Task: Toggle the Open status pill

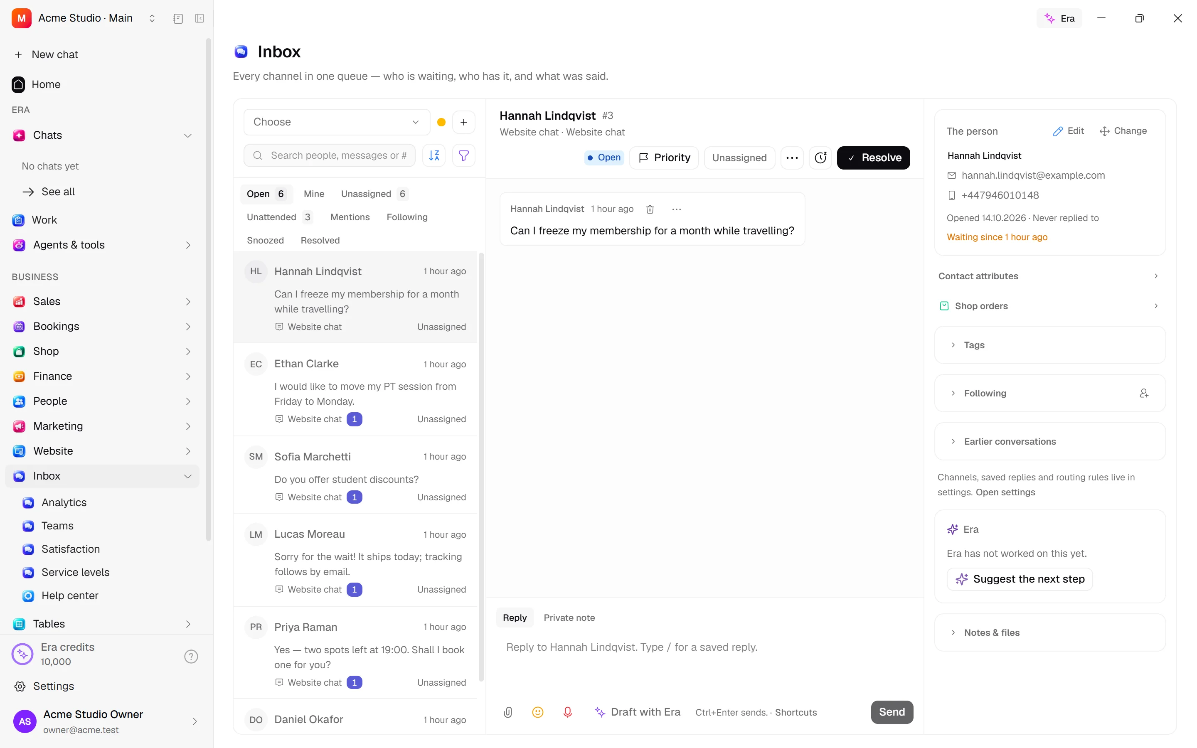Action: coord(604,157)
